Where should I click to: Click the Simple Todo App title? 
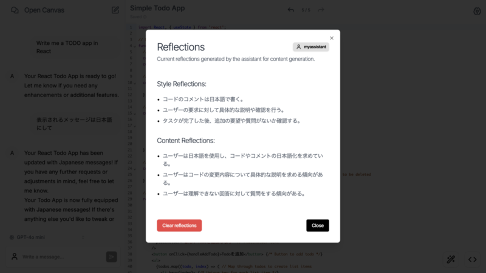(157, 8)
